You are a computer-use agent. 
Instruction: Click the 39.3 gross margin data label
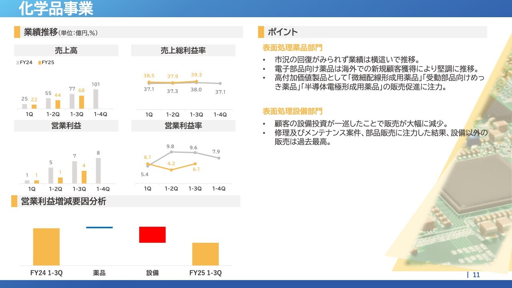196,75
